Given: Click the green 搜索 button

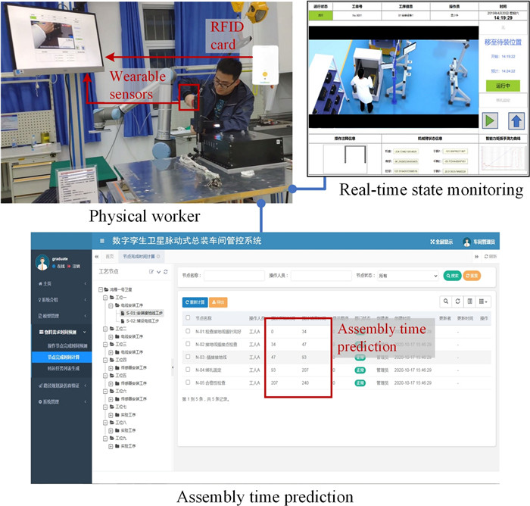Looking at the screenshot, I should [x=452, y=276].
